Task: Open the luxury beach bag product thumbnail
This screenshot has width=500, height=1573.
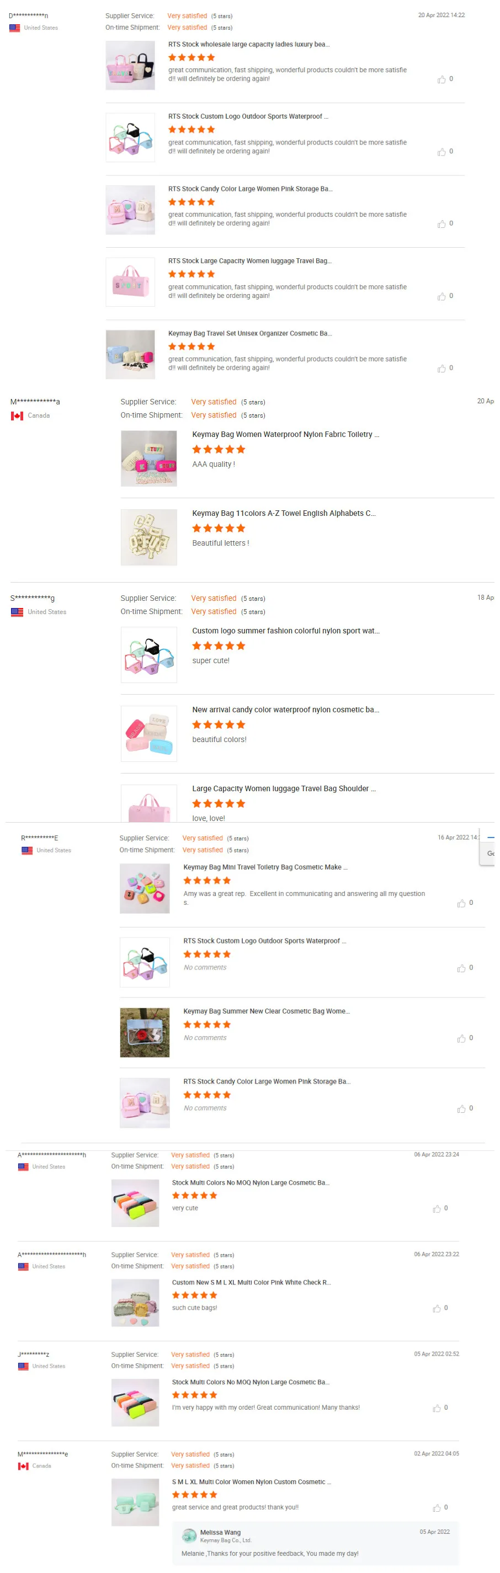Action: click(130, 65)
